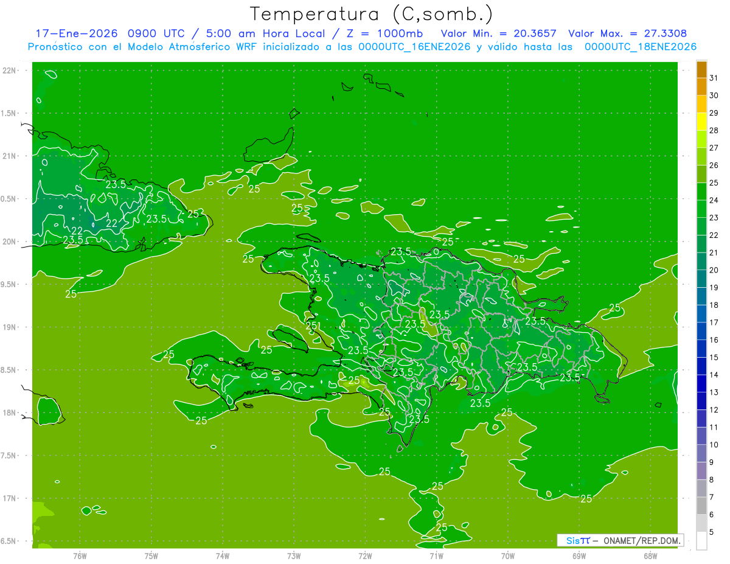730x564 pixels.
Task: Click the '69W' longitude axis label
Action: click(579, 556)
